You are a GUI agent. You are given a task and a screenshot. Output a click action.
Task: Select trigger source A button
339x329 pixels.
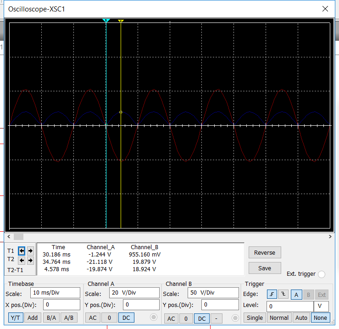[x=297, y=294]
